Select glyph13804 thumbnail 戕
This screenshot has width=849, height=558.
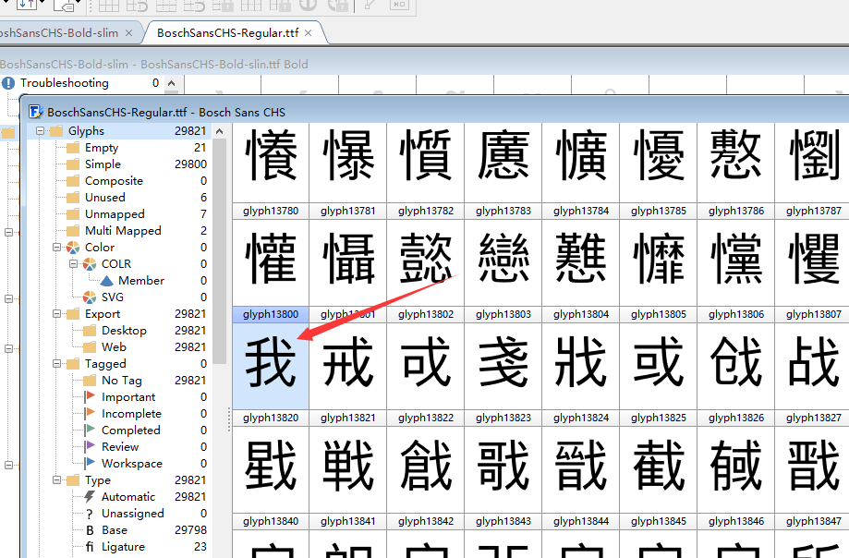point(581,365)
